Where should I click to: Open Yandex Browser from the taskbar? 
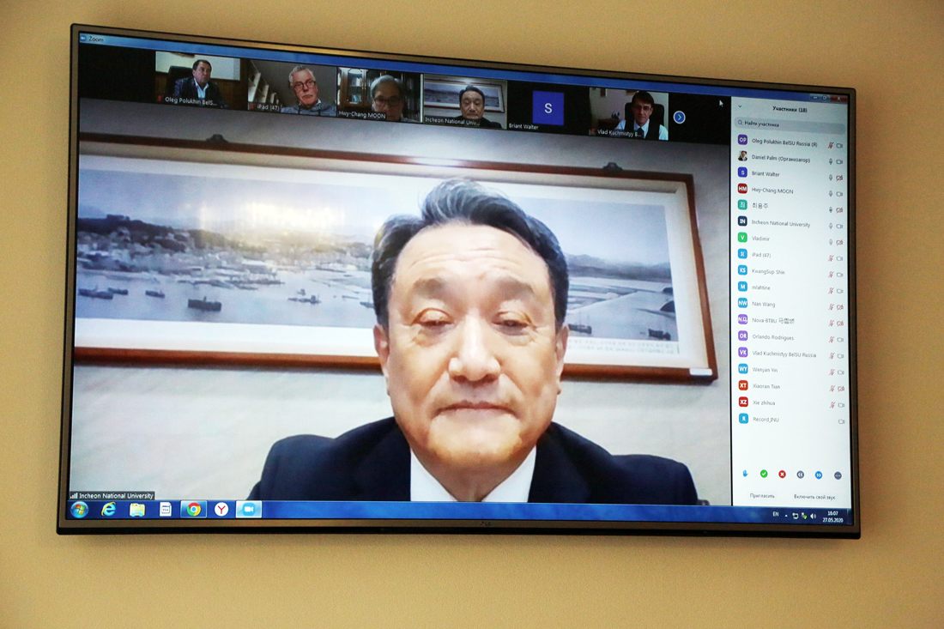click(x=221, y=510)
